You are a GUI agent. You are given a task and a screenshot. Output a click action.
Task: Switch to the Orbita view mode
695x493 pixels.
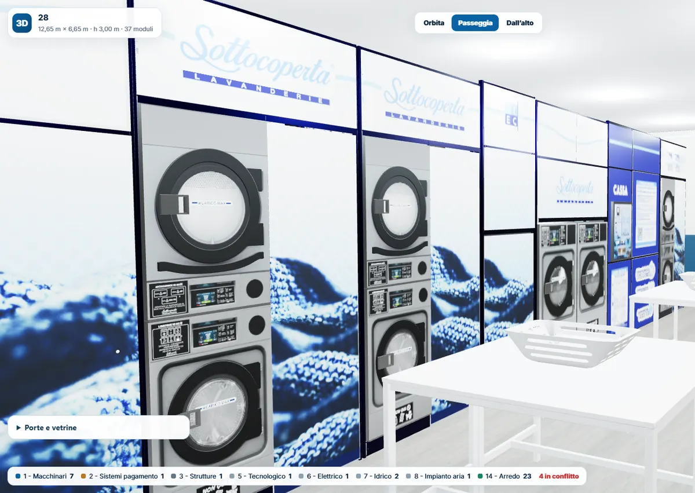(434, 23)
